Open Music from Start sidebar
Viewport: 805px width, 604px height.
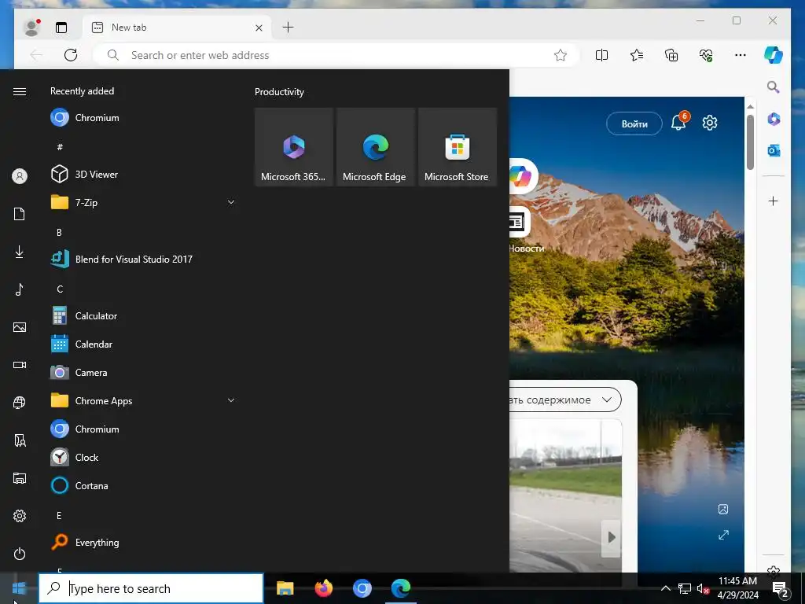(20, 289)
